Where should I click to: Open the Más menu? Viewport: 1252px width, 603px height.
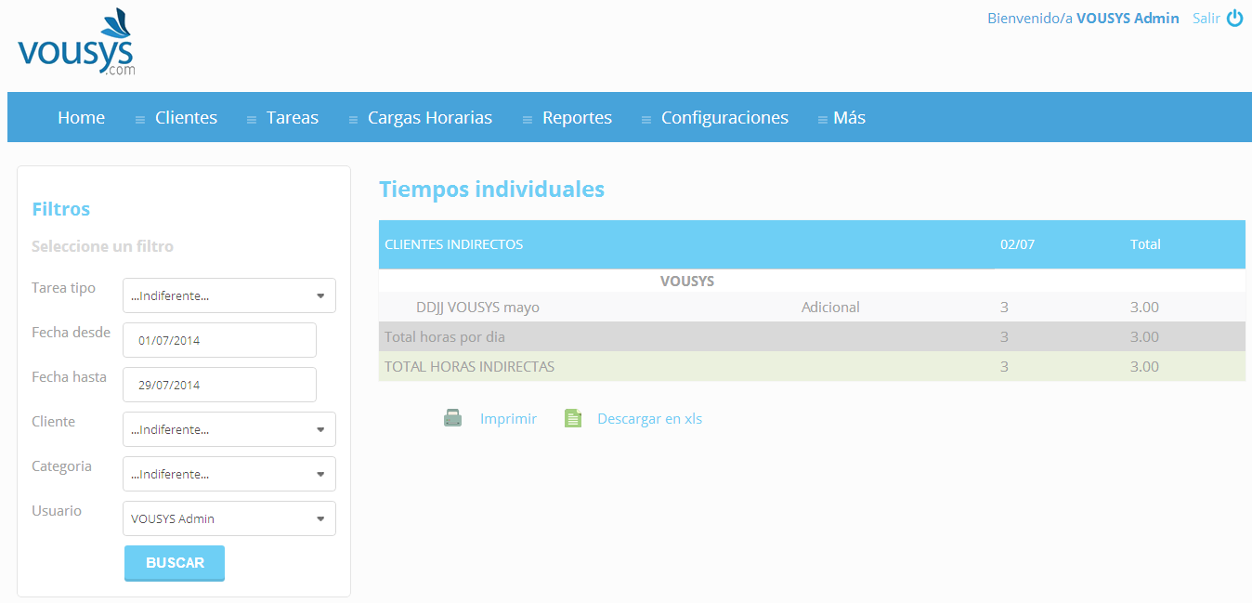849,118
